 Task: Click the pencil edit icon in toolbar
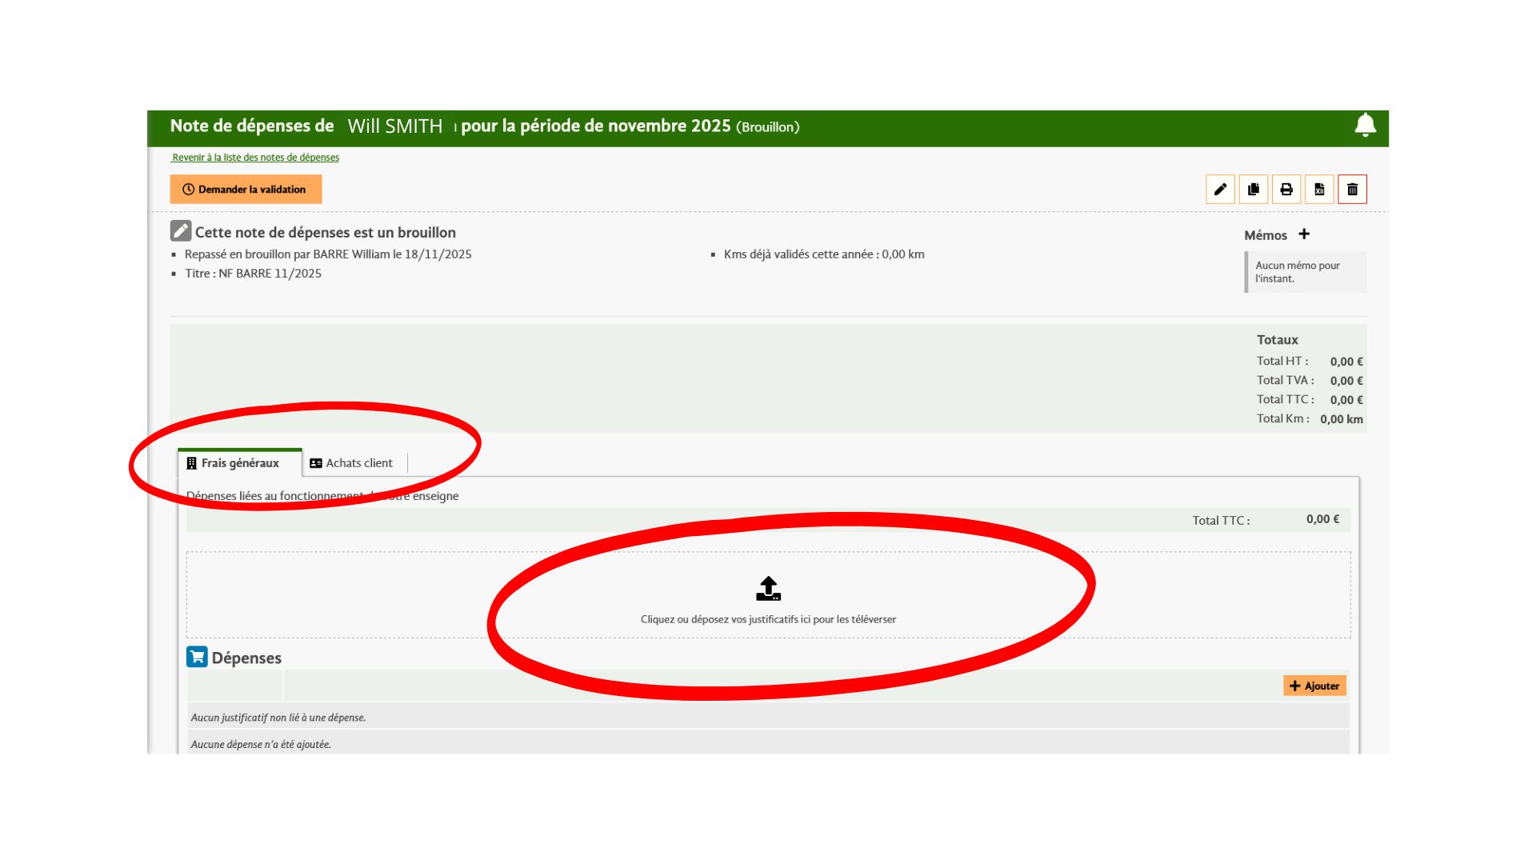tap(1220, 190)
